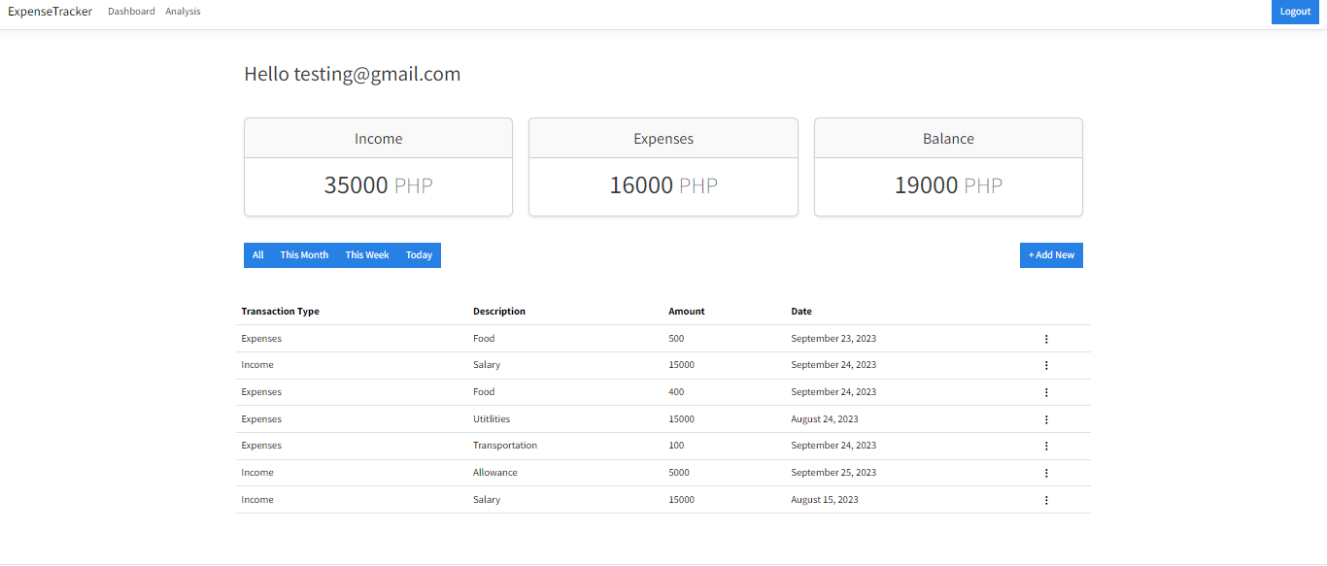Go to the Dashboard tab

click(x=131, y=12)
